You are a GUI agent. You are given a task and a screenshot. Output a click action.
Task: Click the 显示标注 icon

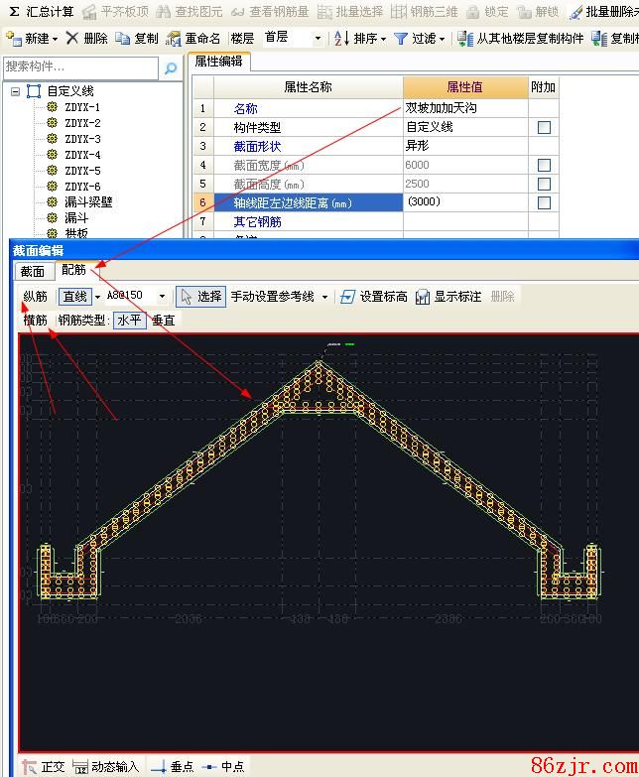pos(423,297)
